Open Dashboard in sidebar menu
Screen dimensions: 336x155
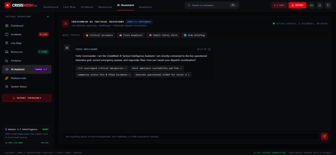coord(27,26)
